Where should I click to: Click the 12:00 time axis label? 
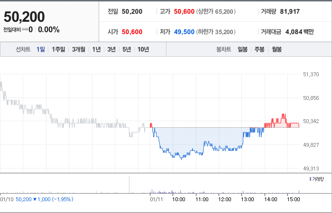pyautogui.click(x=225, y=199)
